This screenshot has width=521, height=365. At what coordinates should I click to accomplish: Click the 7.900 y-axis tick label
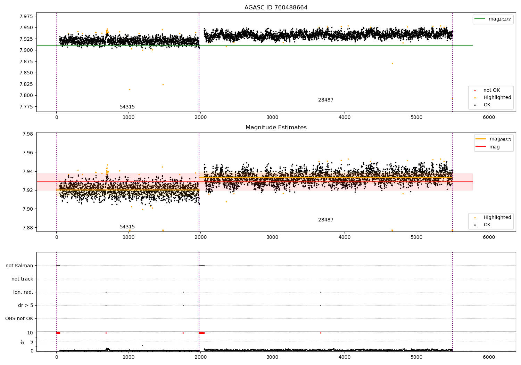point(26,50)
